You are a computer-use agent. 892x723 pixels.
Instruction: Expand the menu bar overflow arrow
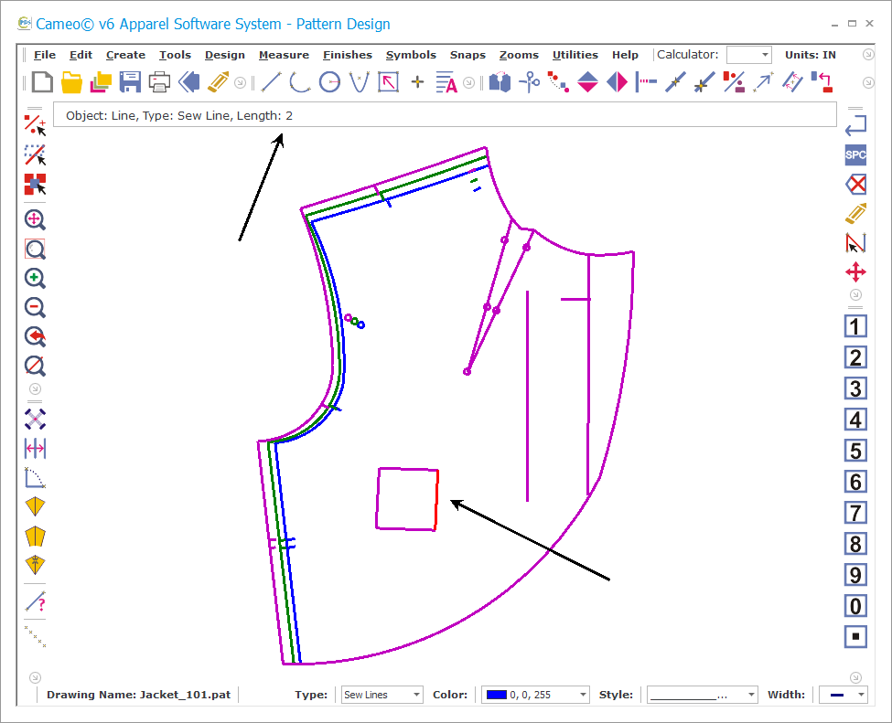[868, 55]
